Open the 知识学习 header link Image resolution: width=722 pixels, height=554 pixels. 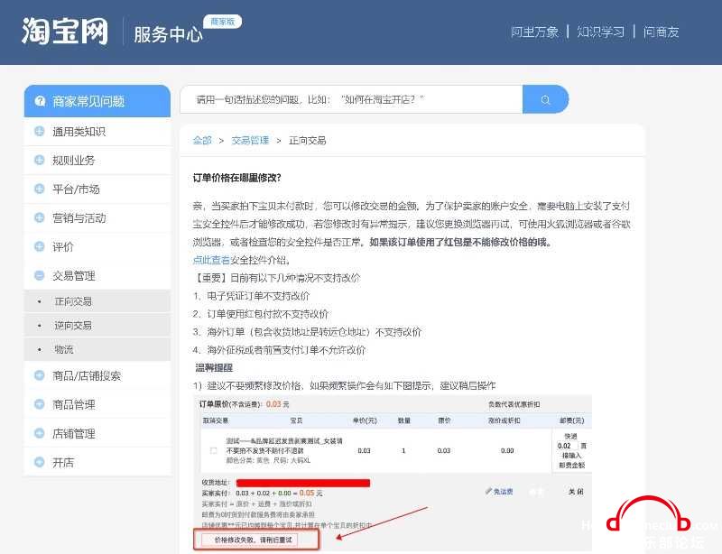tap(600, 32)
